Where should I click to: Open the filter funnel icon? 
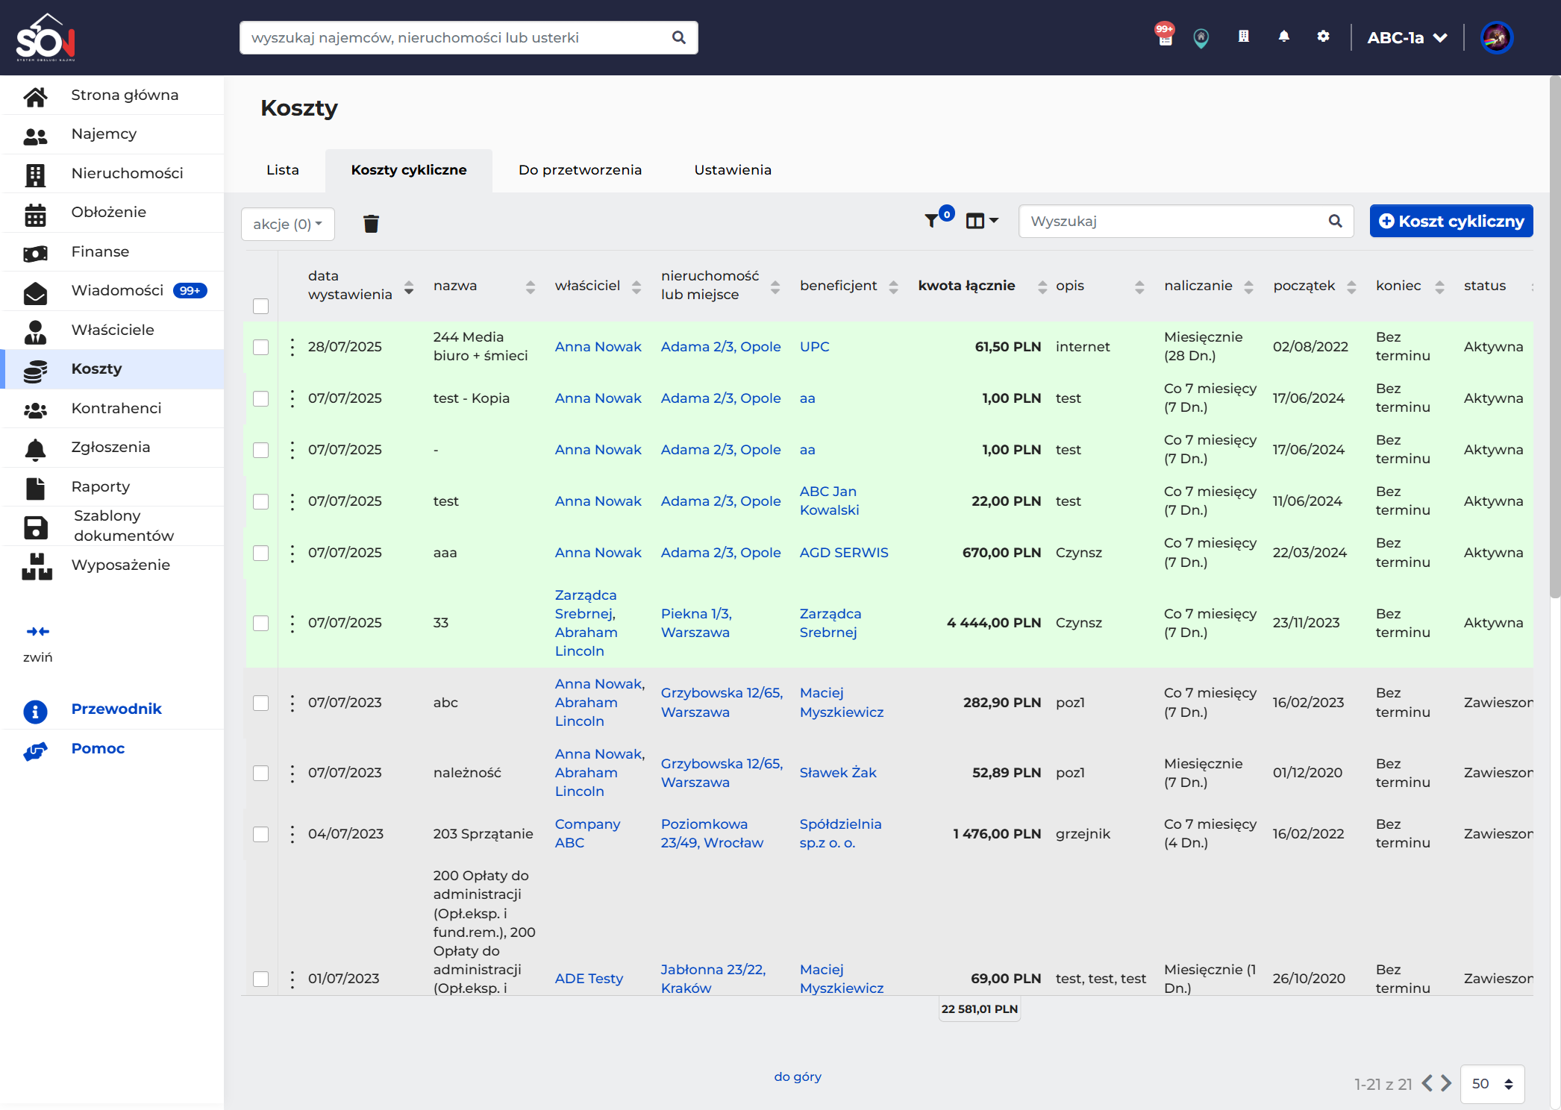(x=932, y=221)
